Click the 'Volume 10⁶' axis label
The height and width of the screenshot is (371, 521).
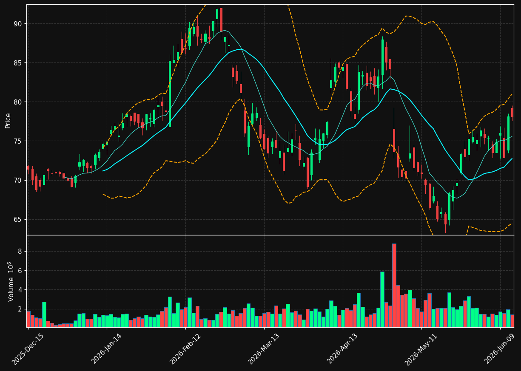coord(11,281)
